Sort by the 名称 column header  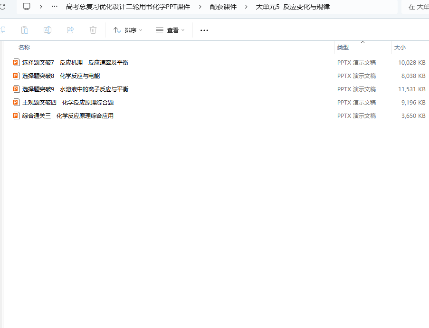[24, 48]
